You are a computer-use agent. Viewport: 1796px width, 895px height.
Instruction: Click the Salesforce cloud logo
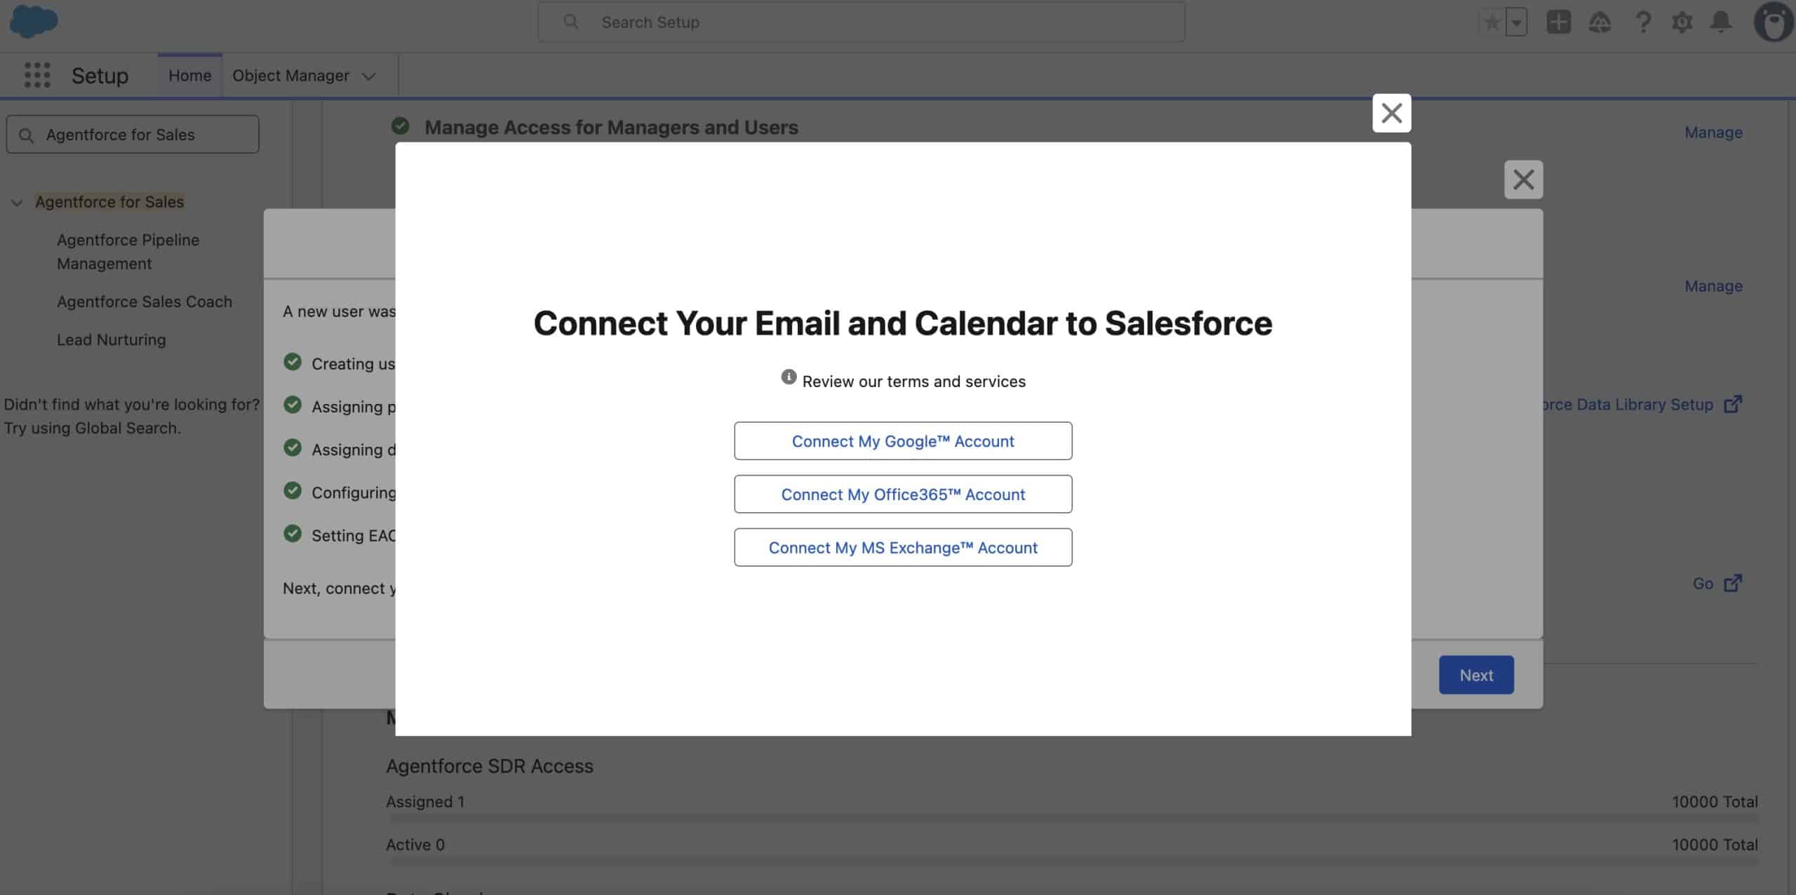33,21
